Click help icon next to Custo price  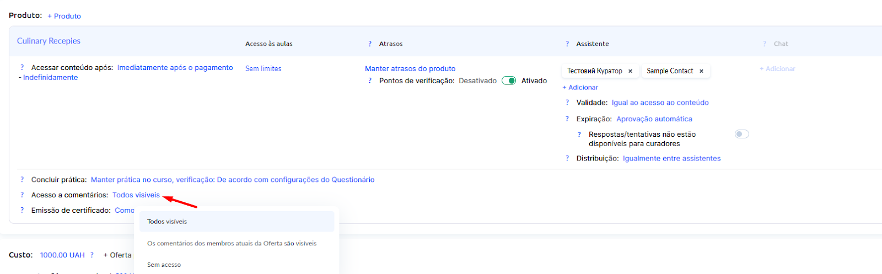92,255
